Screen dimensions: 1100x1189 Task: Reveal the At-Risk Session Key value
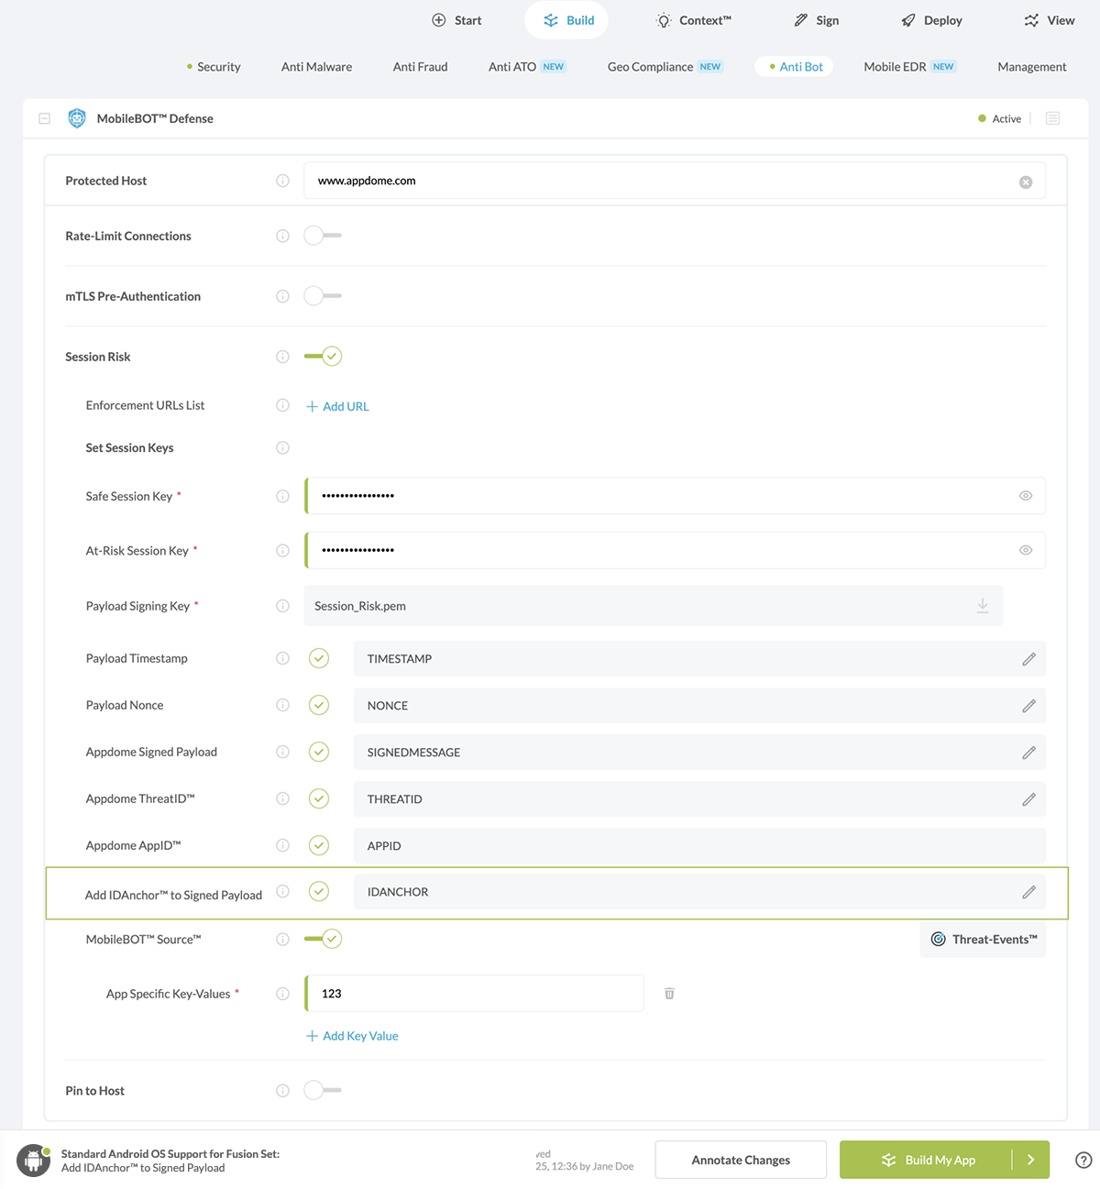tap(1025, 549)
